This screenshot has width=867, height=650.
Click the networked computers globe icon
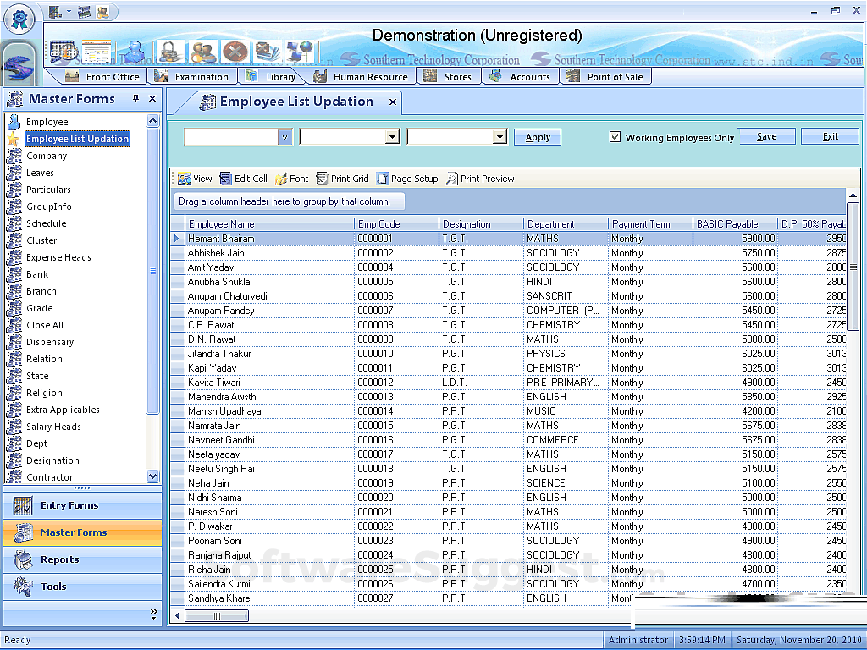(x=299, y=52)
